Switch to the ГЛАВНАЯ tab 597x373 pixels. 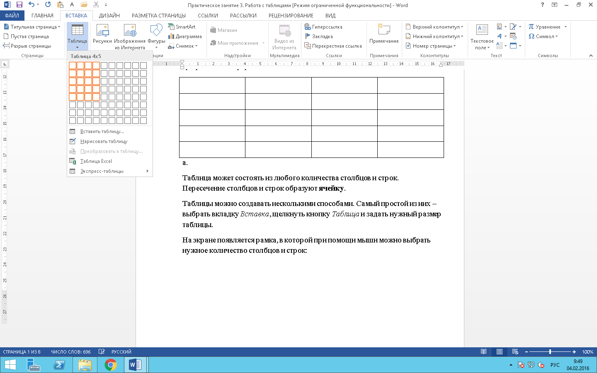[42, 15]
